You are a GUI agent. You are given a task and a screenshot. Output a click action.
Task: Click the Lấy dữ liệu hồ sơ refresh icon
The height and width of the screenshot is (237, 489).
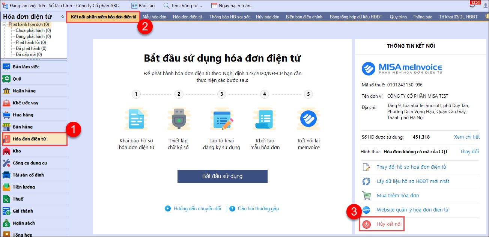tap(366, 181)
